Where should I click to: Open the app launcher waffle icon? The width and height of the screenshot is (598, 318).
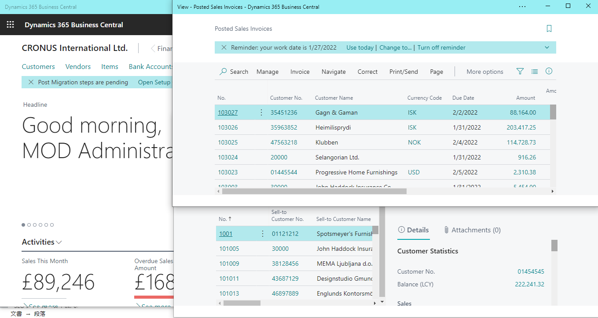11,25
